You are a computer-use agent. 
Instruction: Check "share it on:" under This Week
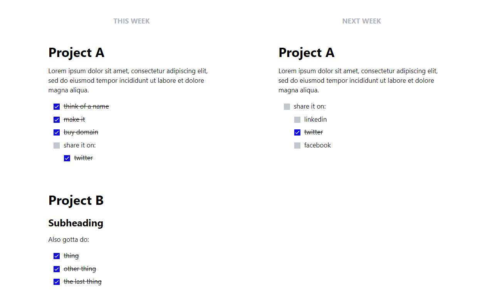point(57,146)
